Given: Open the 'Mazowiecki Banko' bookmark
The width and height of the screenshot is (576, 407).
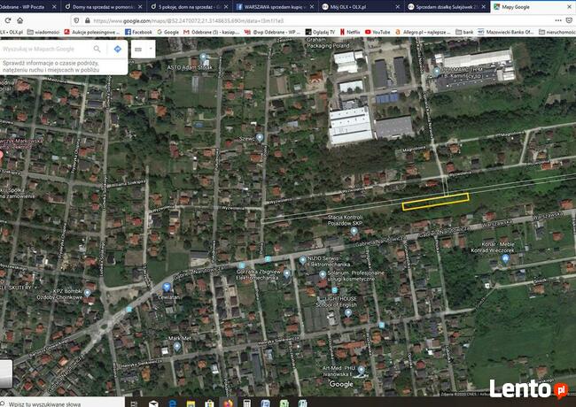Looking at the screenshot, I should [506, 32].
